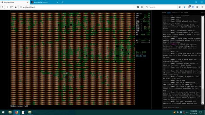This screenshot has width=205, height=115.
Task: Open the chat tab in side panel
Action: tap(169, 12)
